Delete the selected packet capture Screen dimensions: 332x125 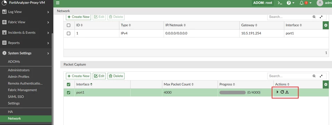pyautogui.click(x=116, y=76)
